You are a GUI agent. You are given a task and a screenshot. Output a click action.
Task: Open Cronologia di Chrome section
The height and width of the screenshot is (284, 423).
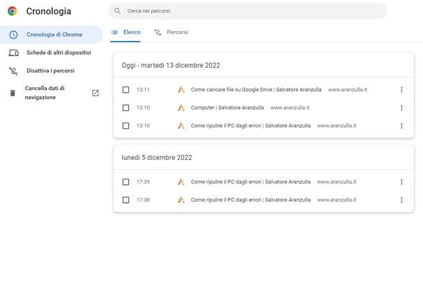pos(51,35)
